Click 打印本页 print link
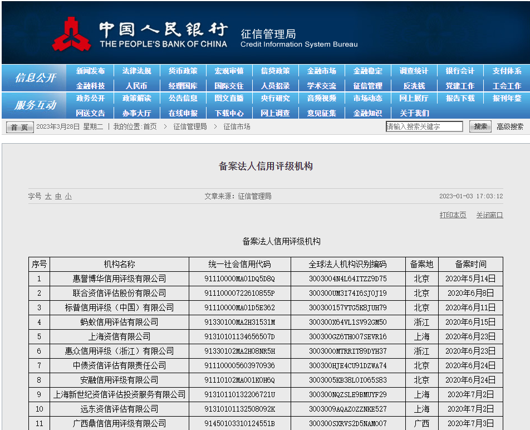This screenshot has height=430, width=530. coord(453,215)
